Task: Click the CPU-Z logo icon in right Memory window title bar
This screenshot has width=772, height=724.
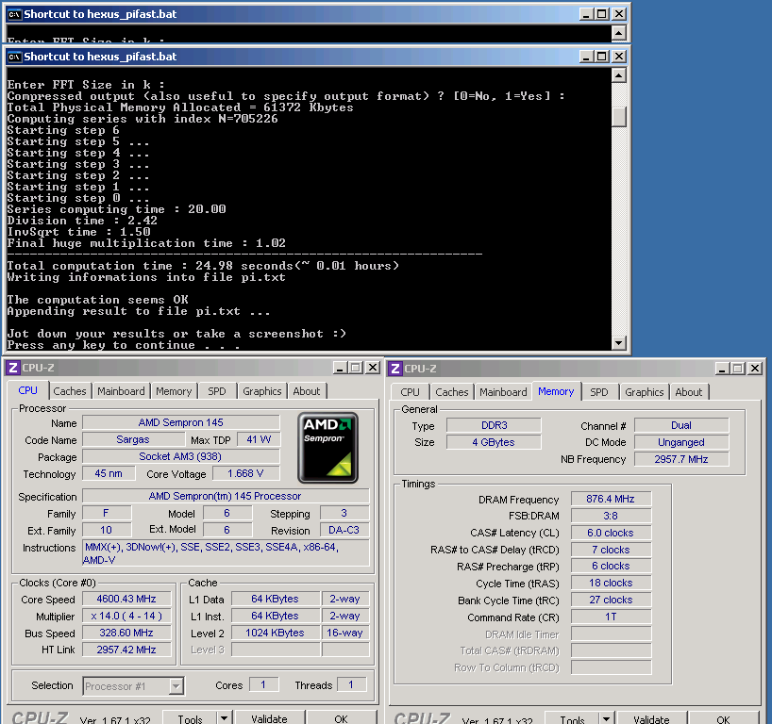Action: pyautogui.click(x=394, y=369)
